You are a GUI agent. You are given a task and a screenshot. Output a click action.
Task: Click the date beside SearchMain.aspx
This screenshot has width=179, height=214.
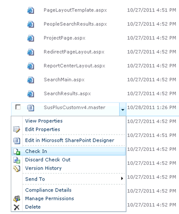click(152, 79)
